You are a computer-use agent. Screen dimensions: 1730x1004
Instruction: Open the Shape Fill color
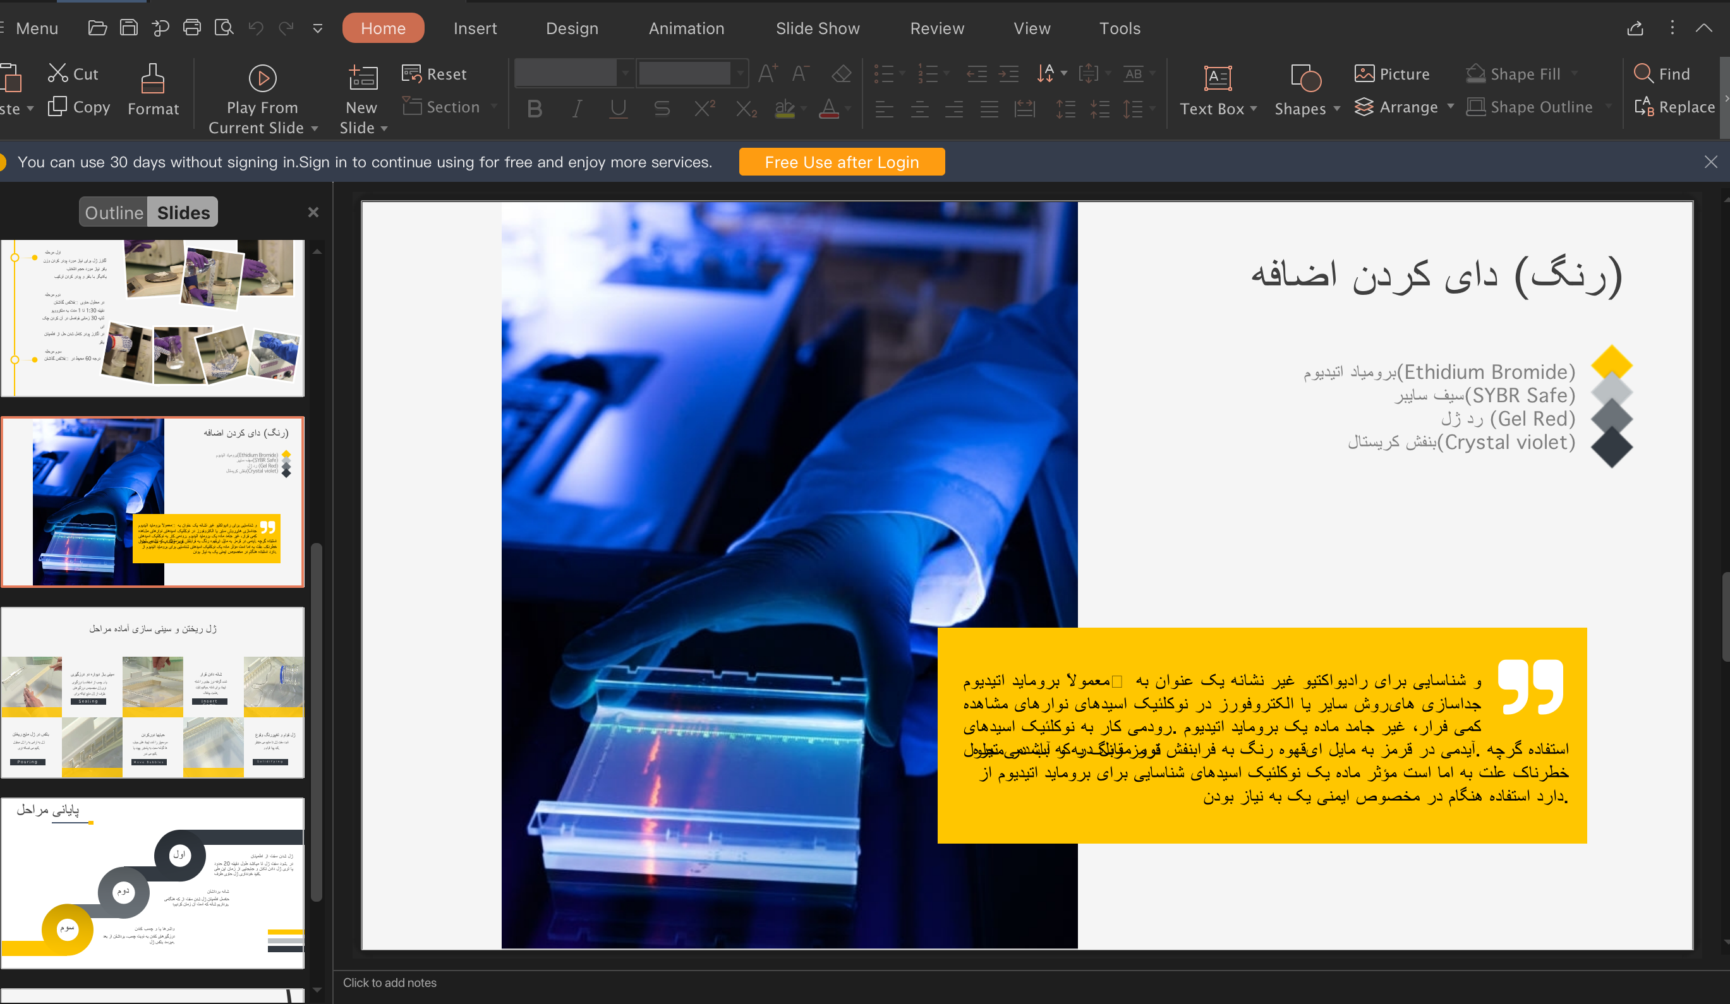[1513, 73]
